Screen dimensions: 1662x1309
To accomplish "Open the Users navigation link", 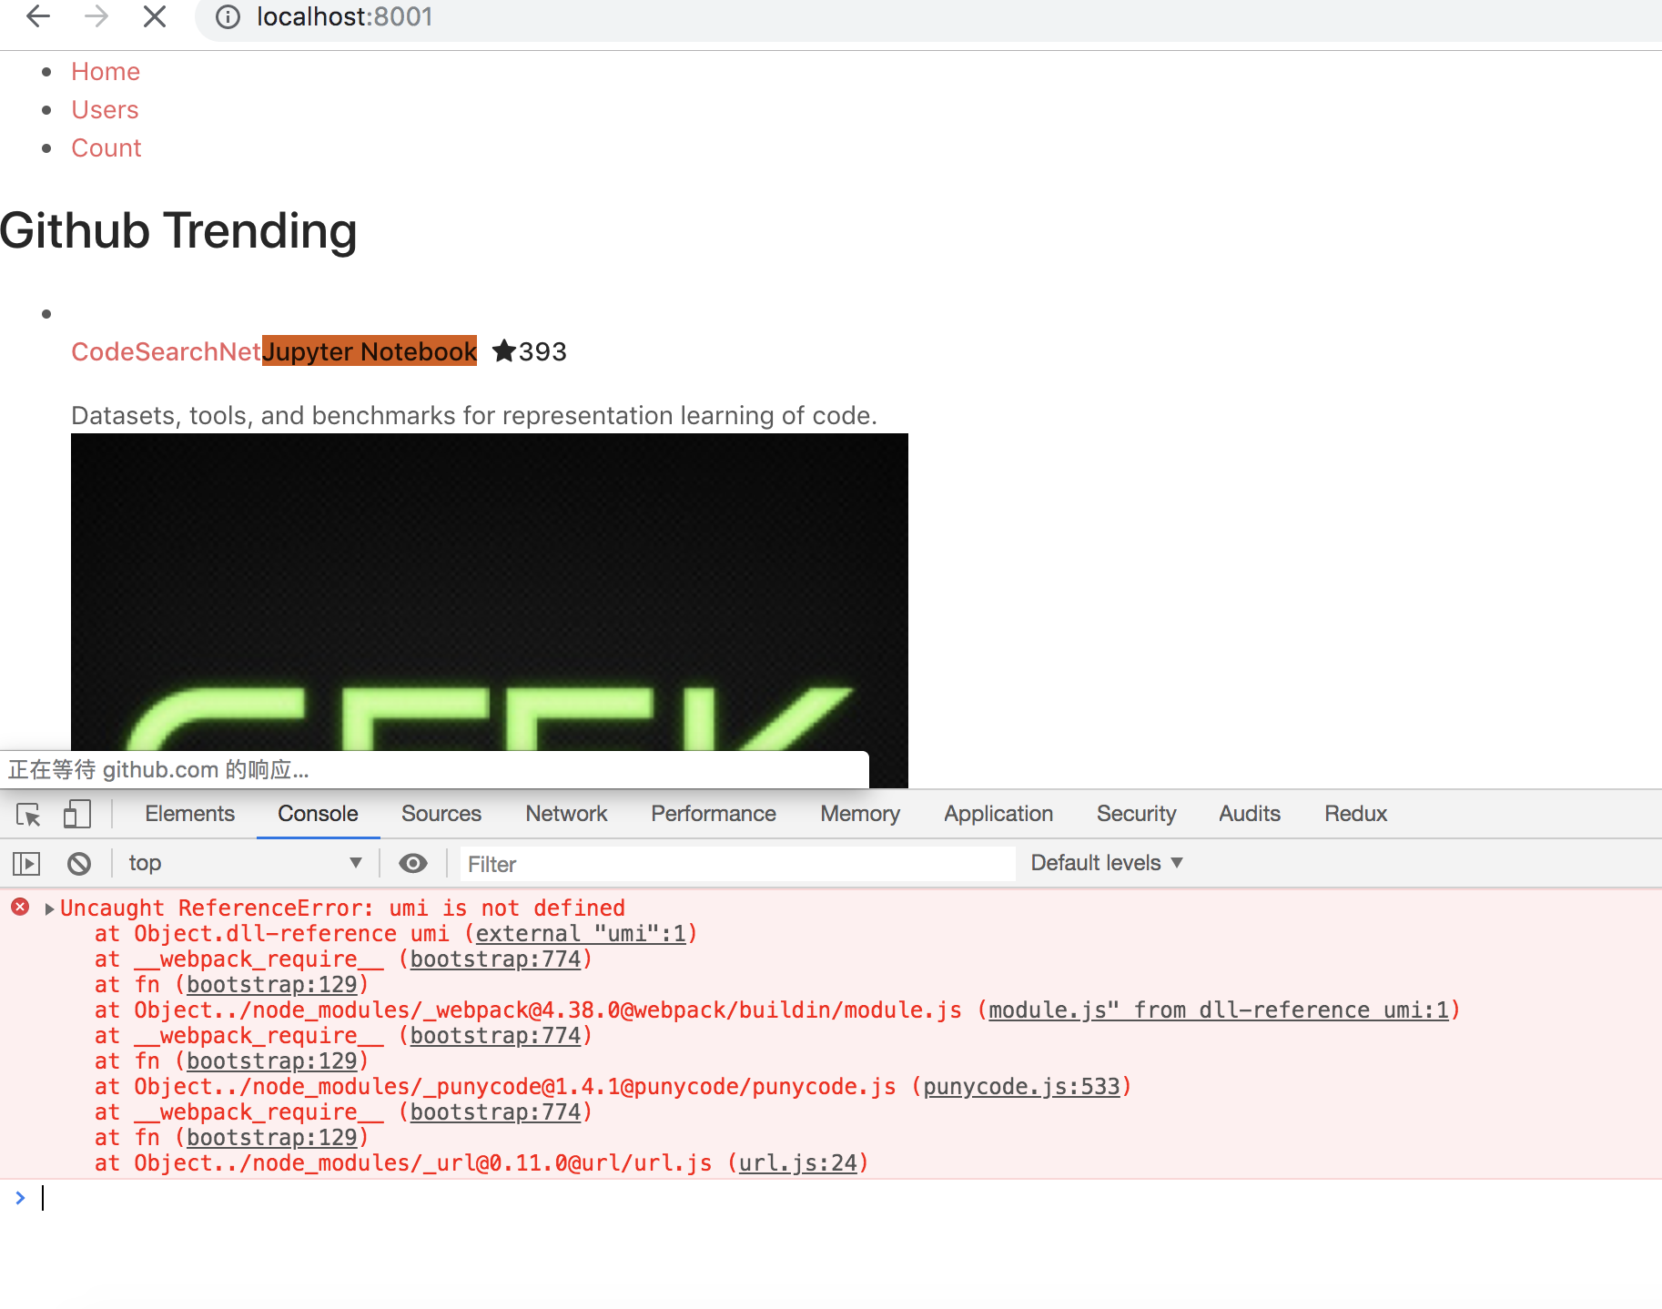I will click(105, 109).
